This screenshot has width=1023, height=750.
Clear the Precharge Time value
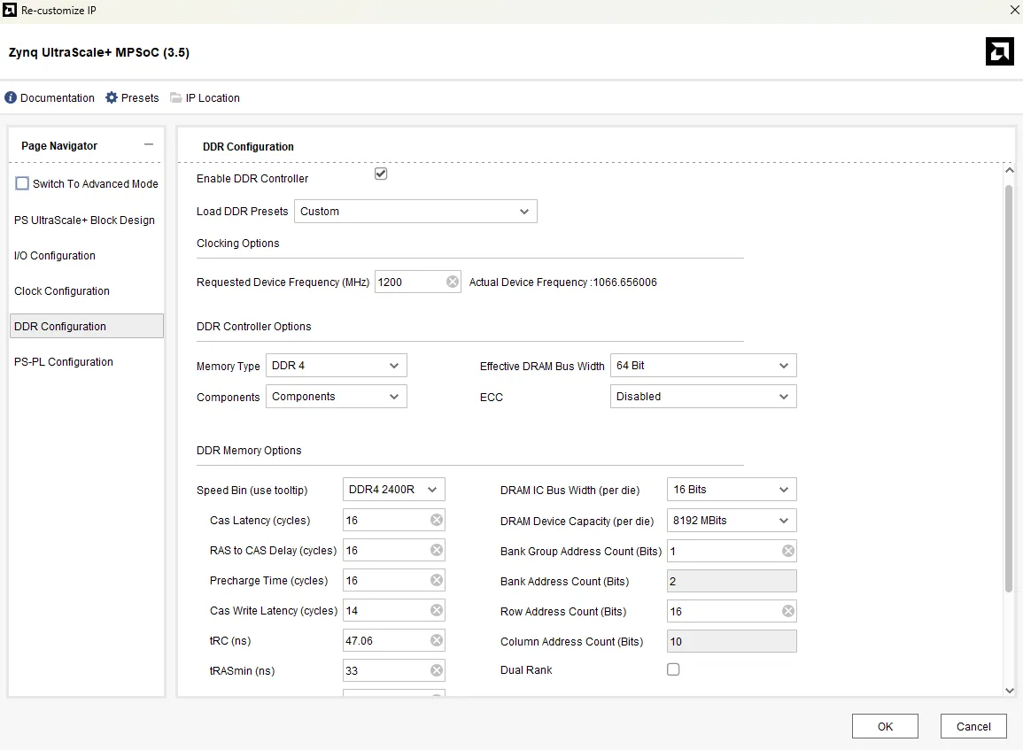point(437,580)
